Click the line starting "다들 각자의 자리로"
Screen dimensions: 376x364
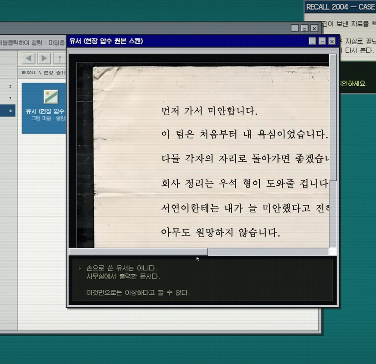click(245, 159)
